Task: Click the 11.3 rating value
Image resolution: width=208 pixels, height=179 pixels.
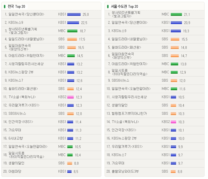Action: point(78,130)
